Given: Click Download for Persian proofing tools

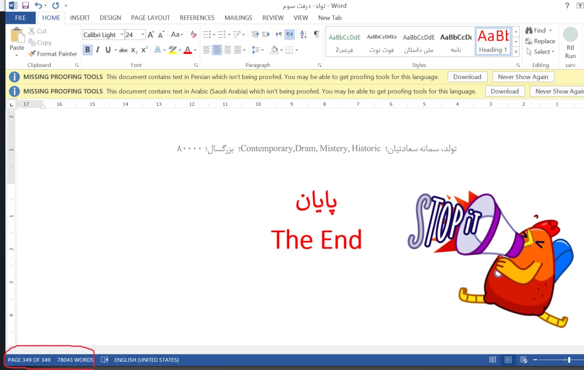Looking at the screenshot, I should pos(467,77).
